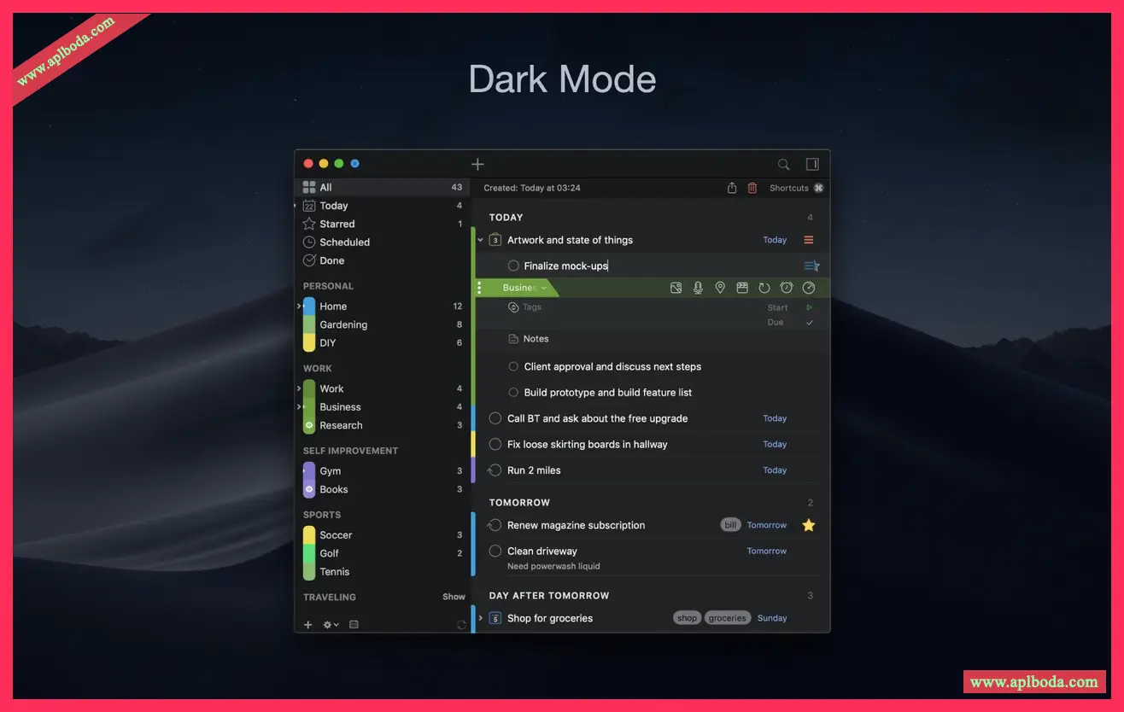Mark Clean driveway as completed

[495, 551]
